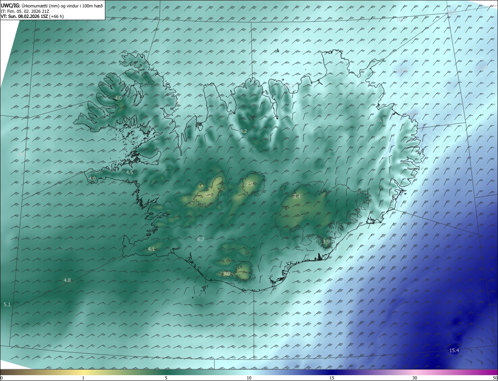Click the 3.4 value on Vatnajökull glacier
The image size is (498, 381).
(x=297, y=196)
